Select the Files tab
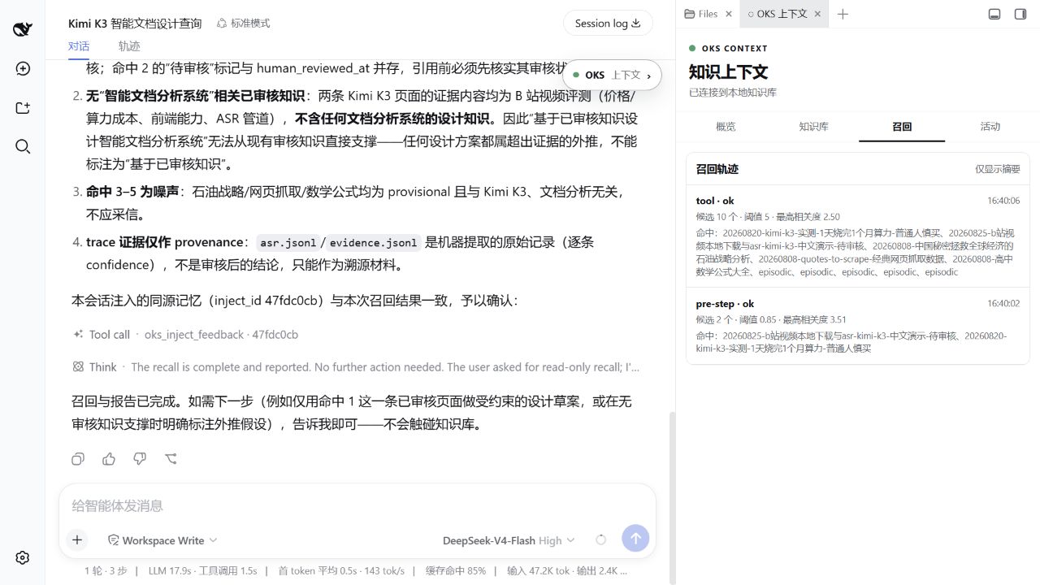1040x585 pixels. pos(702,14)
